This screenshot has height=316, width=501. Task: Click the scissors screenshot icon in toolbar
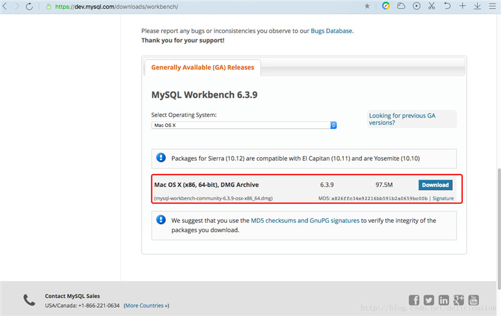(x=431, y=6)
